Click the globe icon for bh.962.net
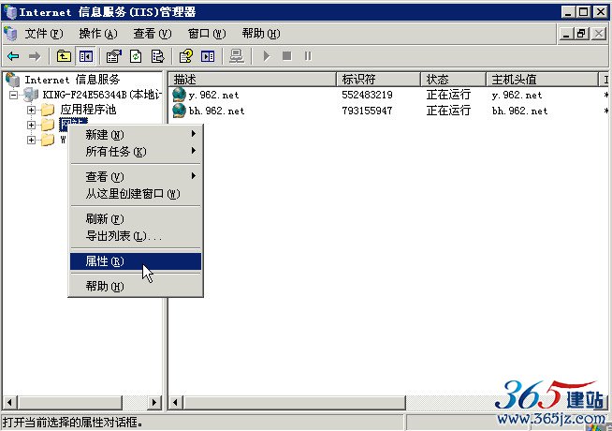Image resolution: width=612 pixels, height=431 pixels. pyautogui.click(x=179, y=111)
